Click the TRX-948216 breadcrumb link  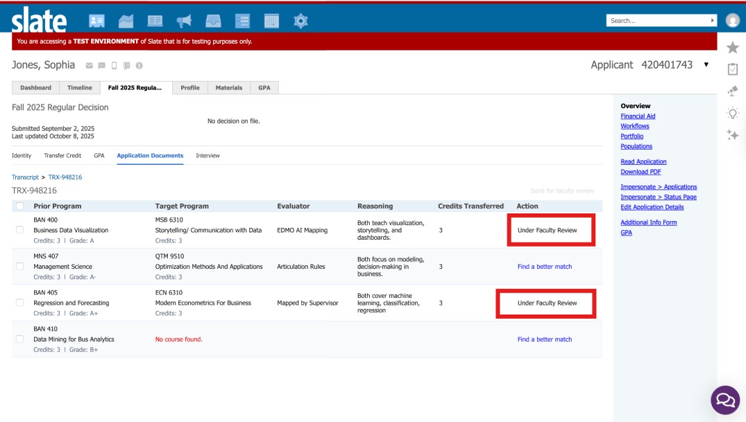(x=65, y=177)
